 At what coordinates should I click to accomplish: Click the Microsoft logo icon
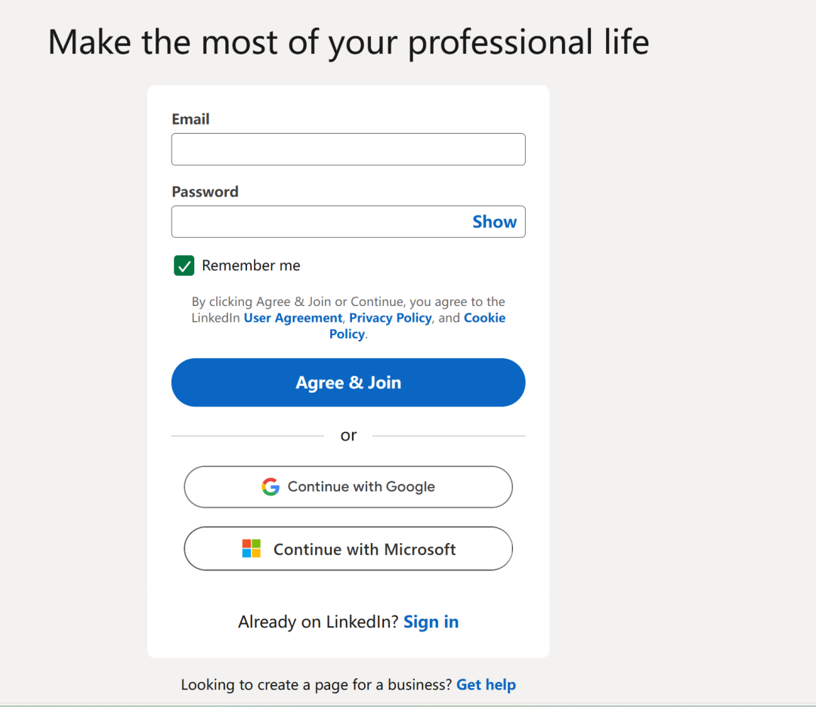tap(252, 549)
